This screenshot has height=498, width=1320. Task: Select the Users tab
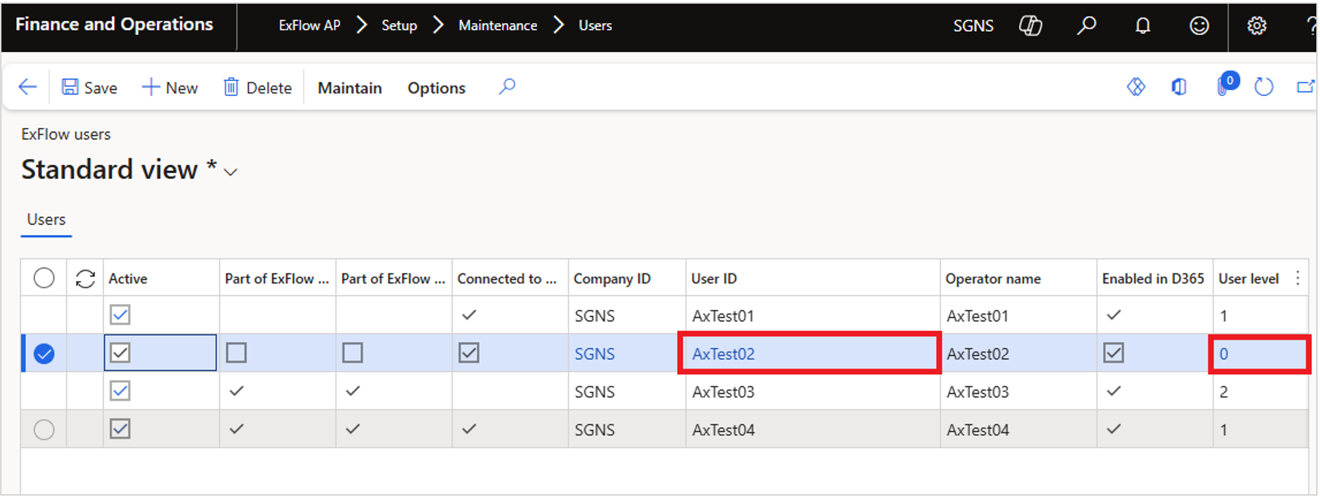(46, 219)
